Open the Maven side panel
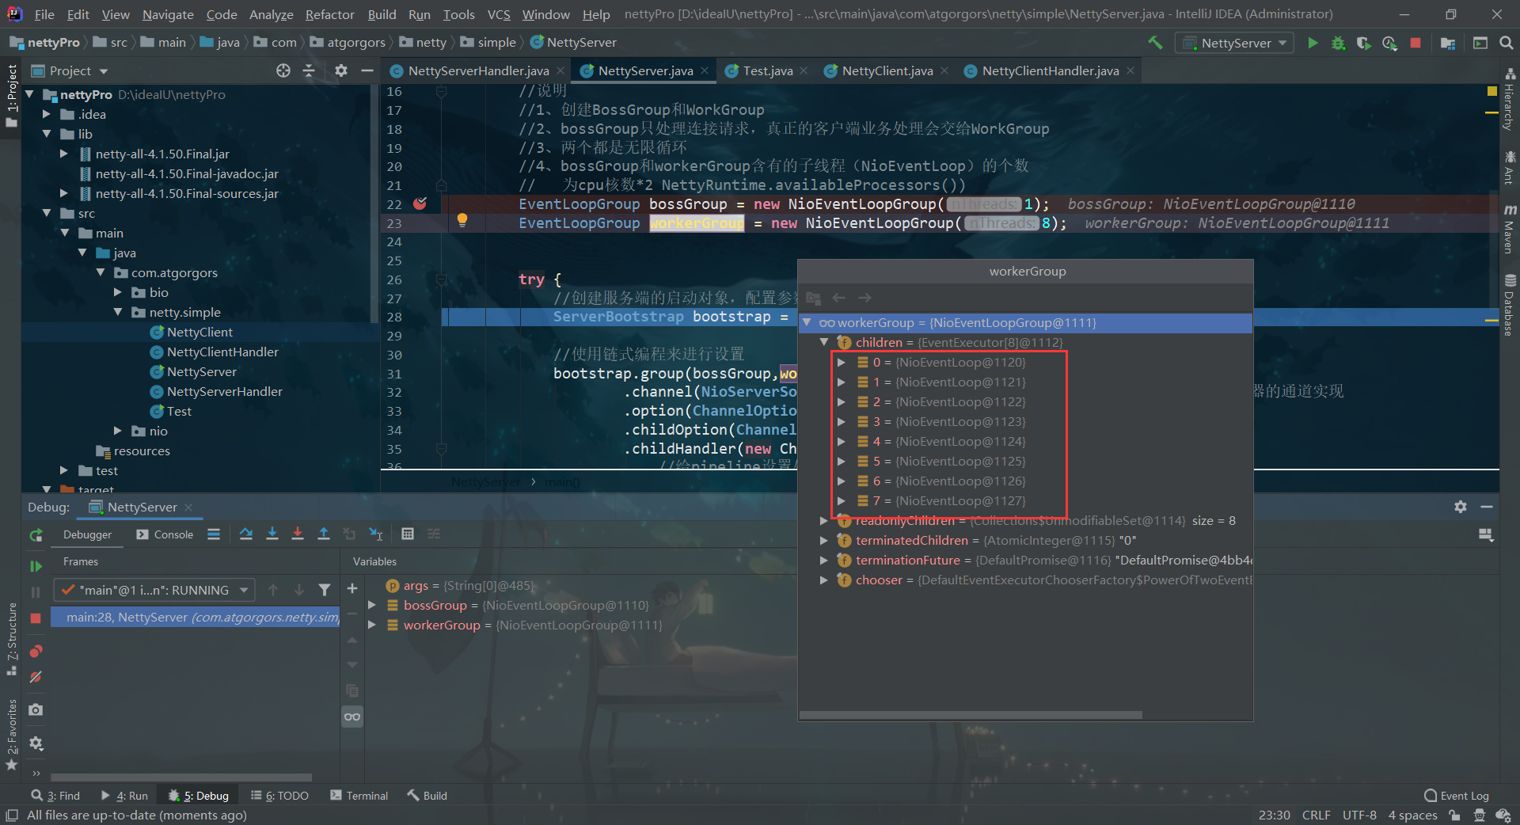The height and width of the screenshot is (825, 1520). pos(1510,228)
